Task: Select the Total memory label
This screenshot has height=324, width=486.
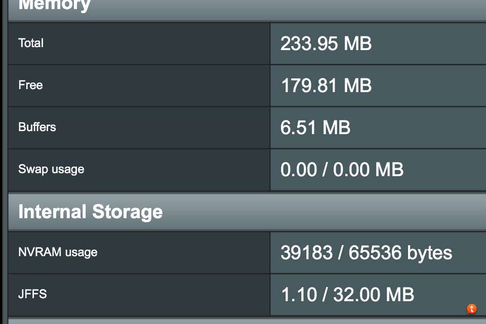Action: (x=31, y=44)
